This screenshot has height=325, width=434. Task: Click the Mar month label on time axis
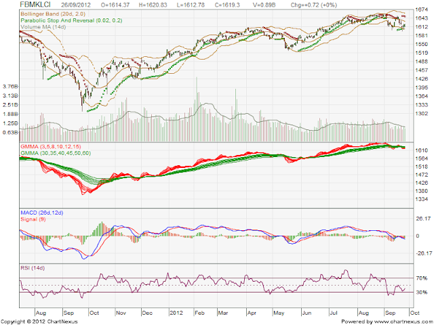[x=223, y=313]
